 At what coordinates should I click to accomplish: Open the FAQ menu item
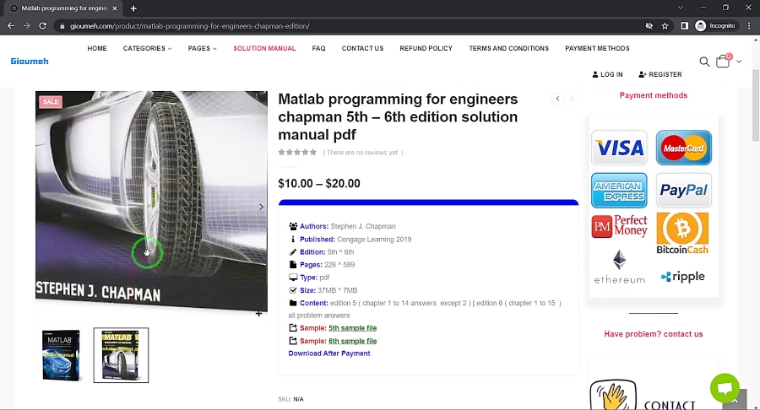click(x=318, y=48)
